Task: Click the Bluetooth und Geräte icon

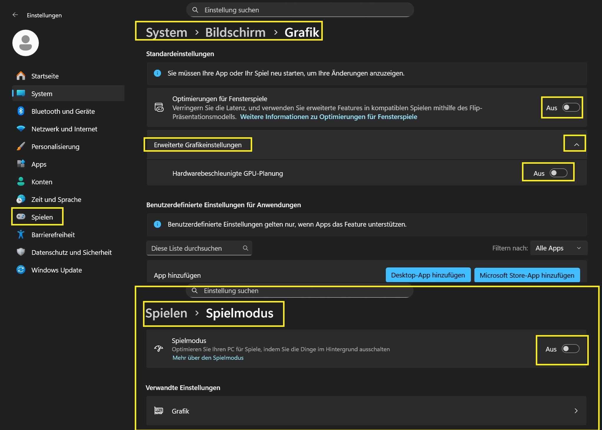Action: (x=21, y=111)
